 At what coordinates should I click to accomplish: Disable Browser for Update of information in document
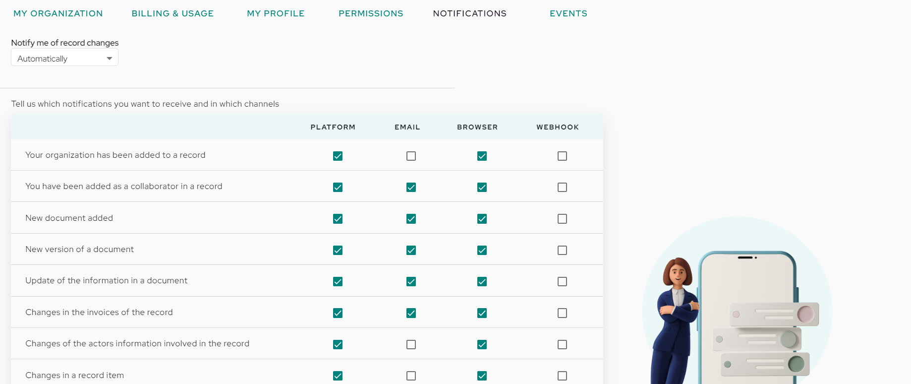482,281
